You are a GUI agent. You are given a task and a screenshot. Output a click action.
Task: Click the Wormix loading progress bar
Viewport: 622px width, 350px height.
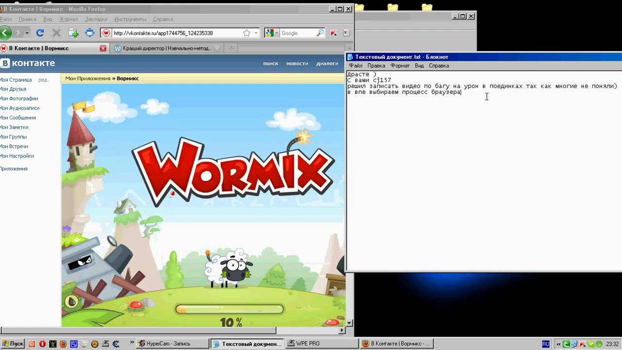[x=229, y=309]
